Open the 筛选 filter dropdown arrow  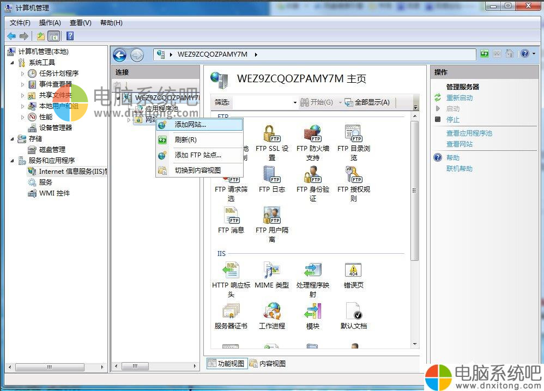pos(295,102)
